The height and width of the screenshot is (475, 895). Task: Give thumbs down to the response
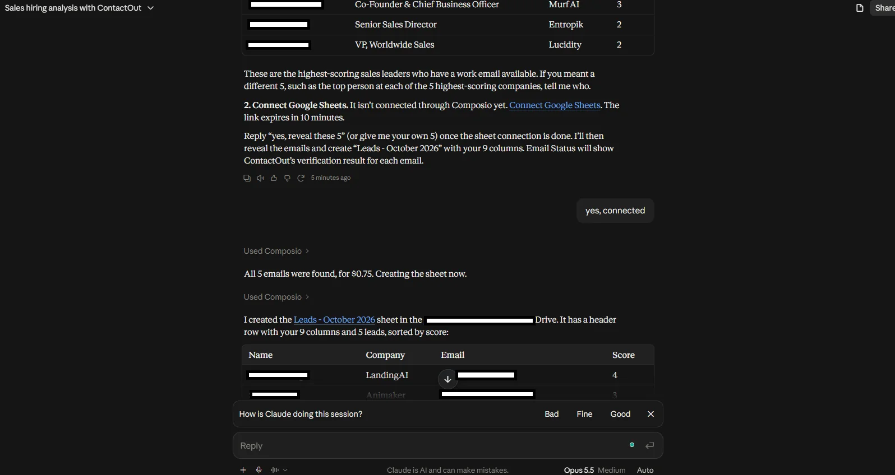[287, 178]
